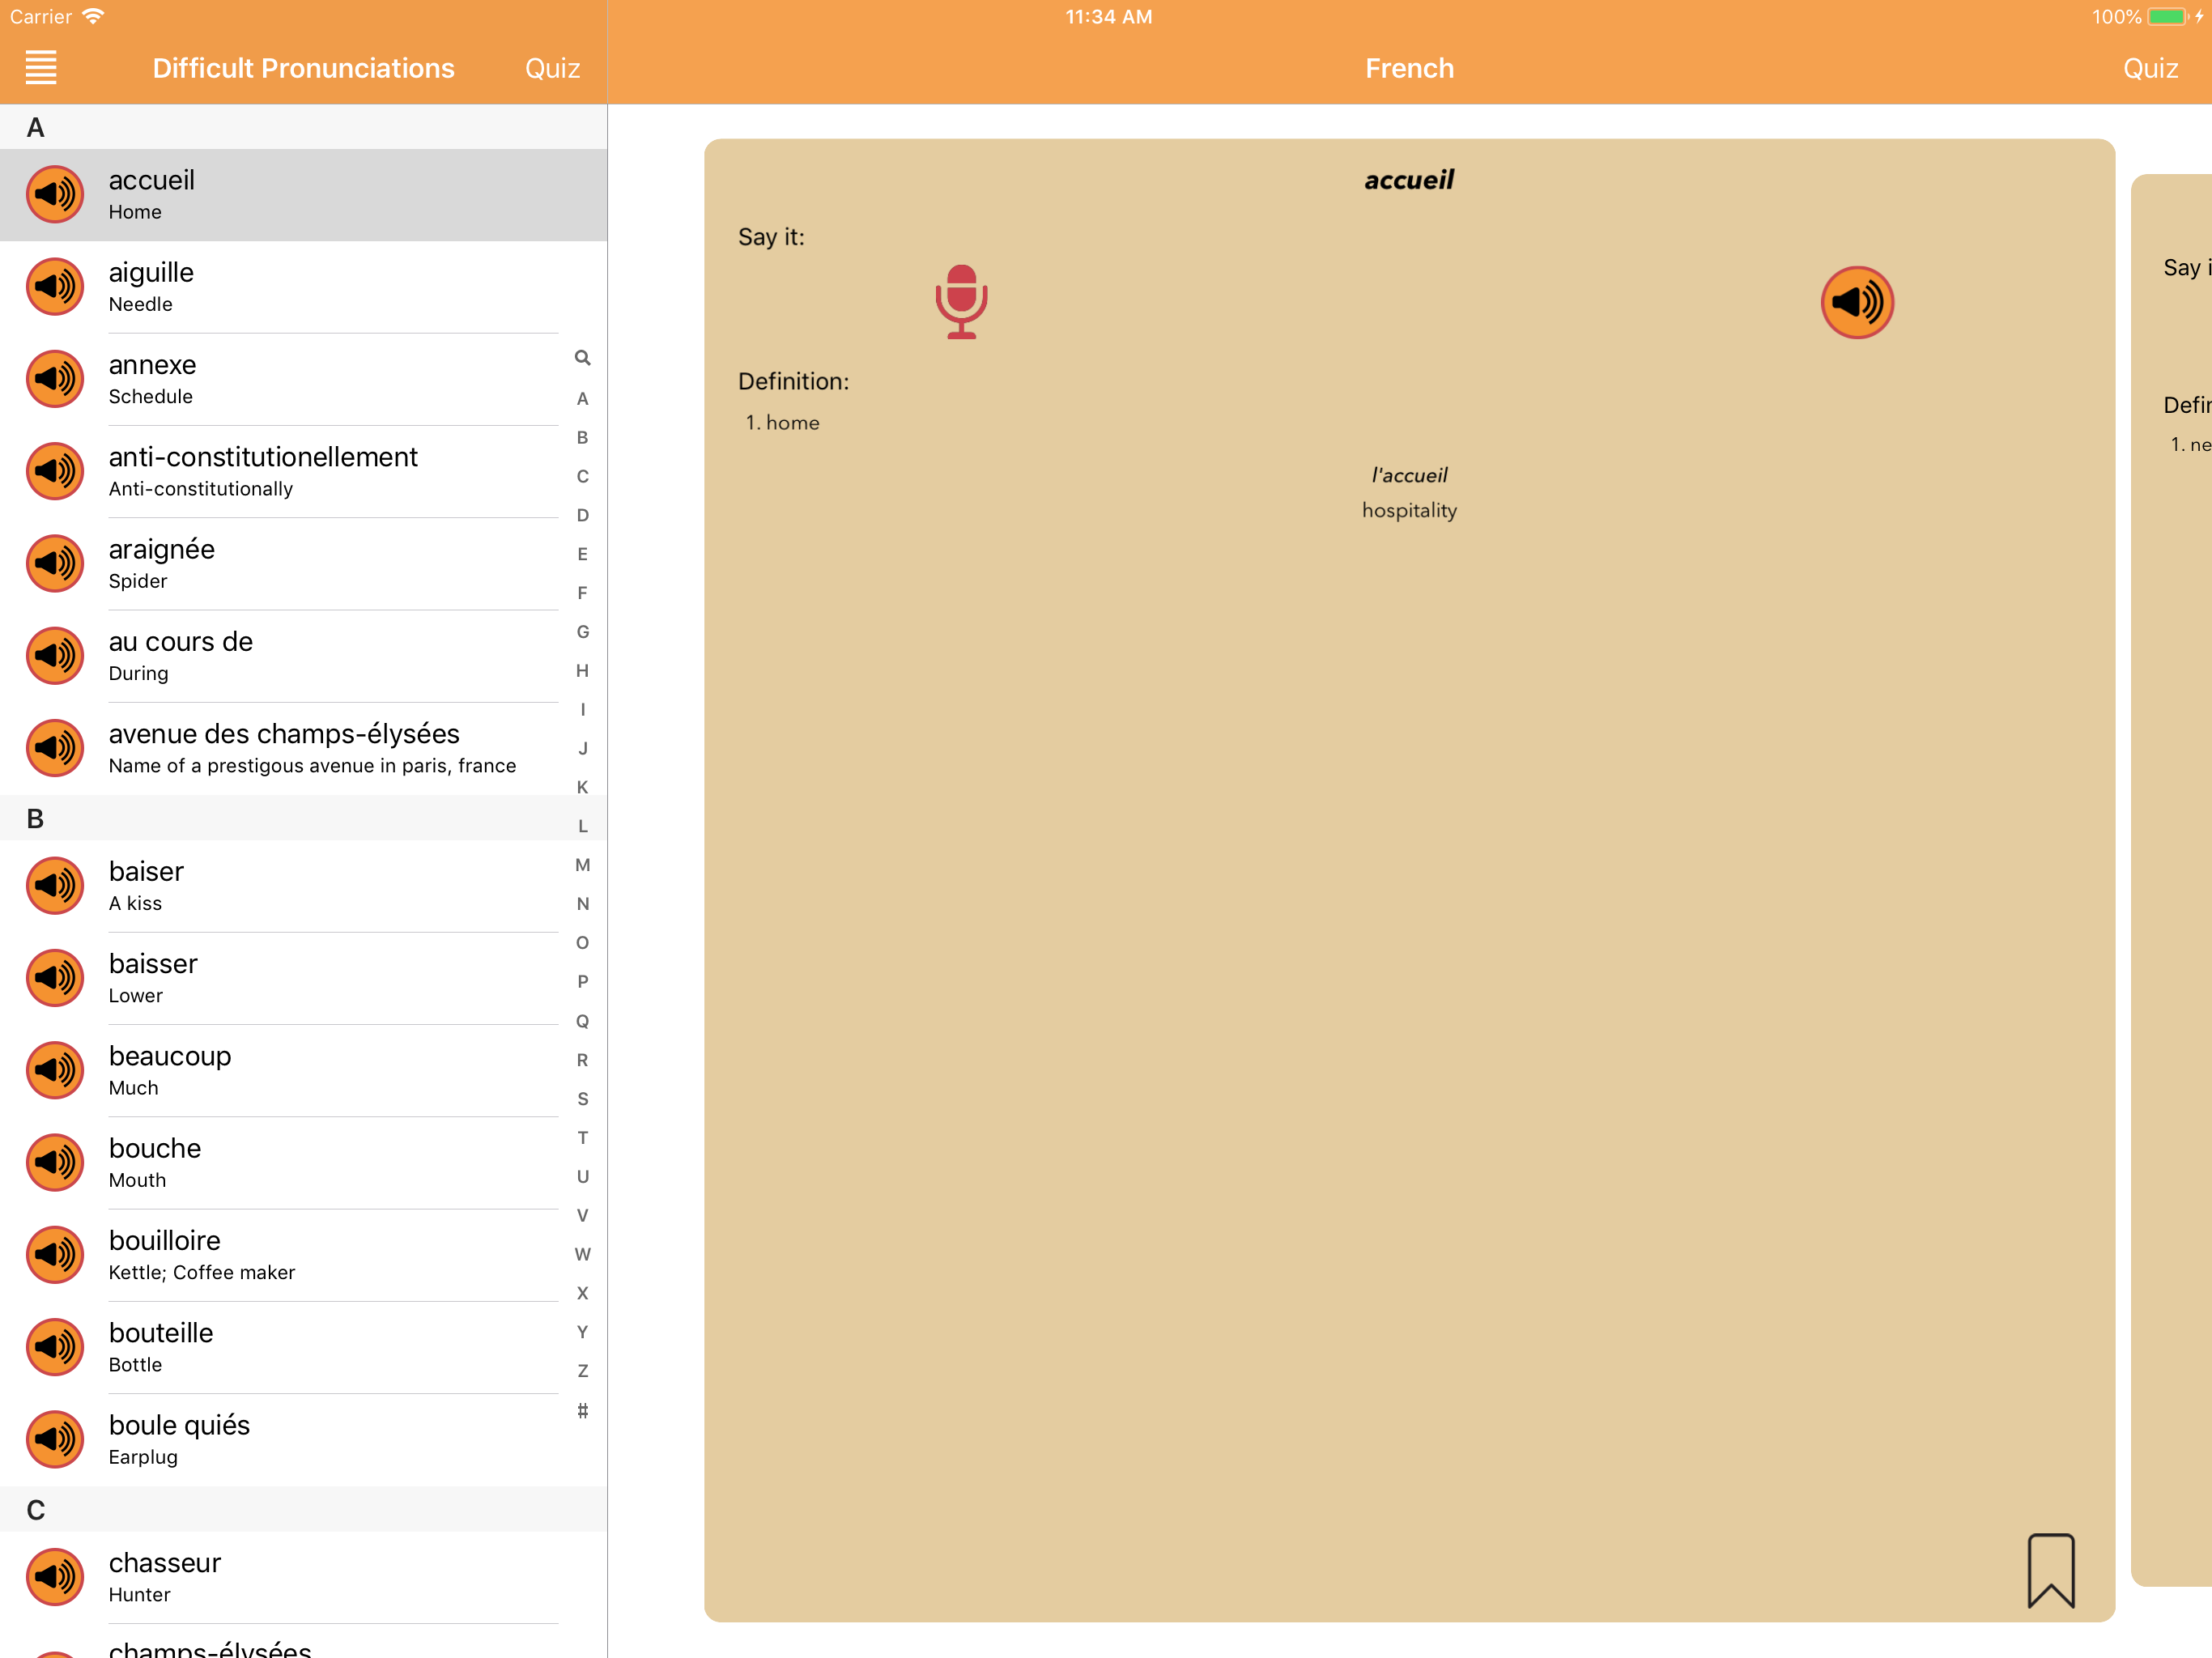2212x1658 pixels.
Task: Play pronunciation of annexe
Action: click(x=55, y=379)
